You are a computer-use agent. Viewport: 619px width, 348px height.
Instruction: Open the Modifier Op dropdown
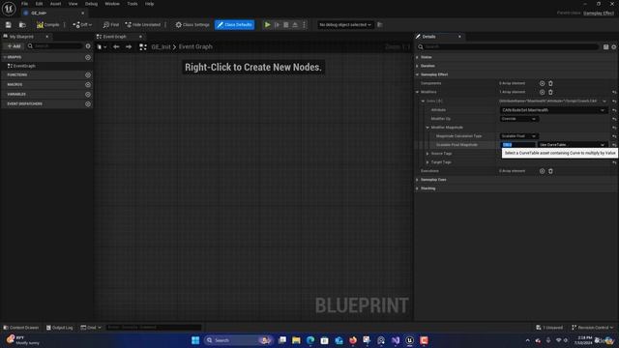point(518,119)
